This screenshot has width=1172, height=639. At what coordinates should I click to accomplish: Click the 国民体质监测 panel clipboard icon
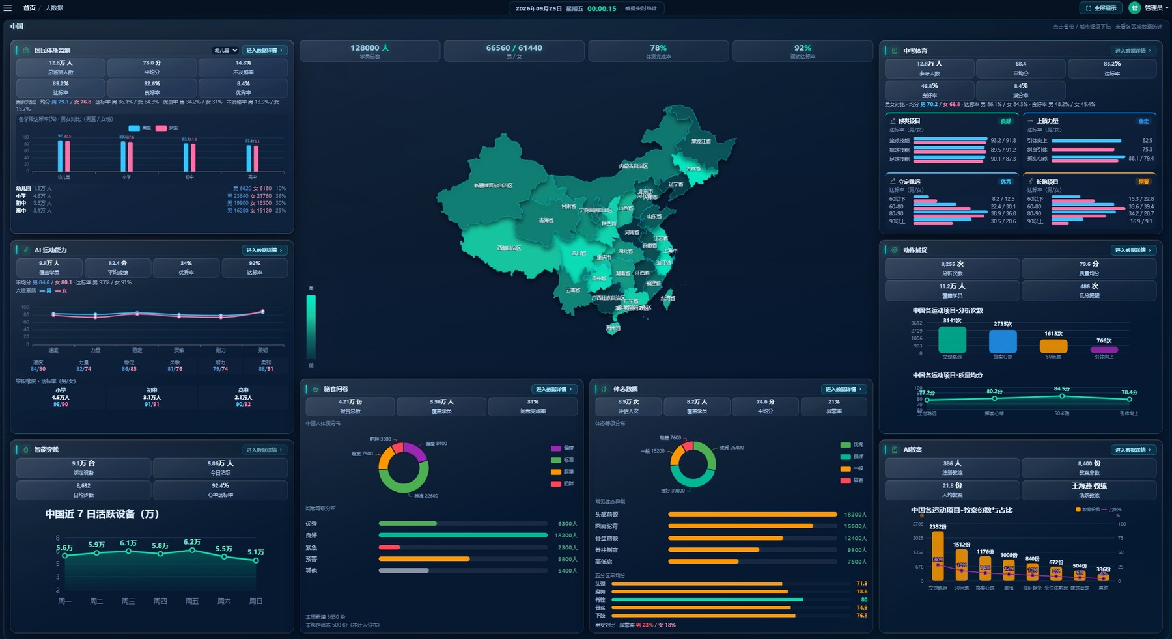[x=25, y=50]
